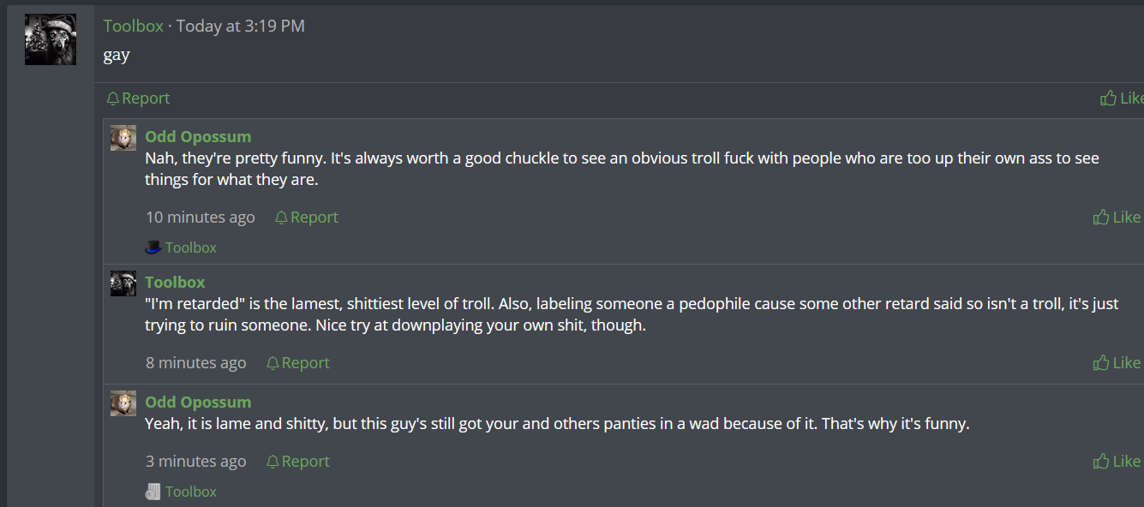Open Odd Opossum's profile from the first reply

[198, 137]
